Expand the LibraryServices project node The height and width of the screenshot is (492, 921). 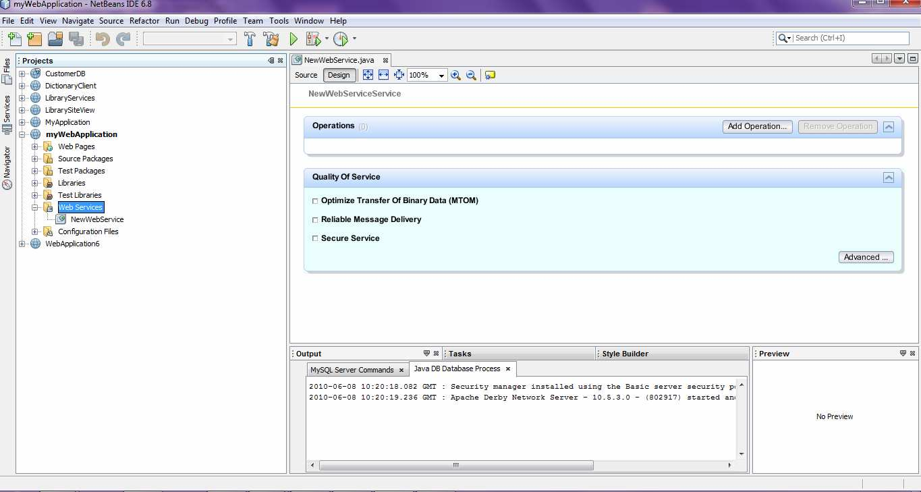pyautogui.click(x=22, y=98)
